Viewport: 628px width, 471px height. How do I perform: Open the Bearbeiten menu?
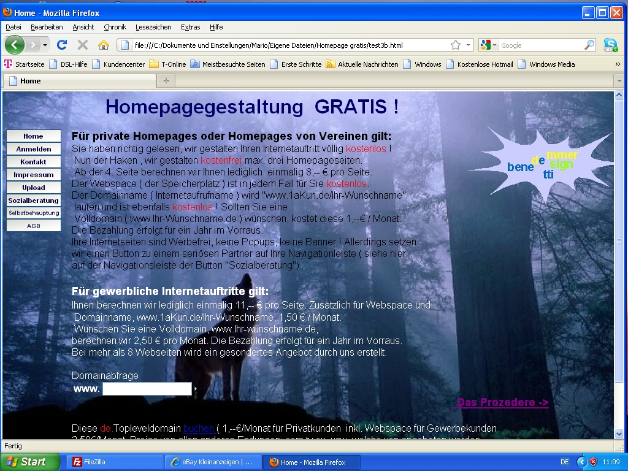tap(47, 27)
